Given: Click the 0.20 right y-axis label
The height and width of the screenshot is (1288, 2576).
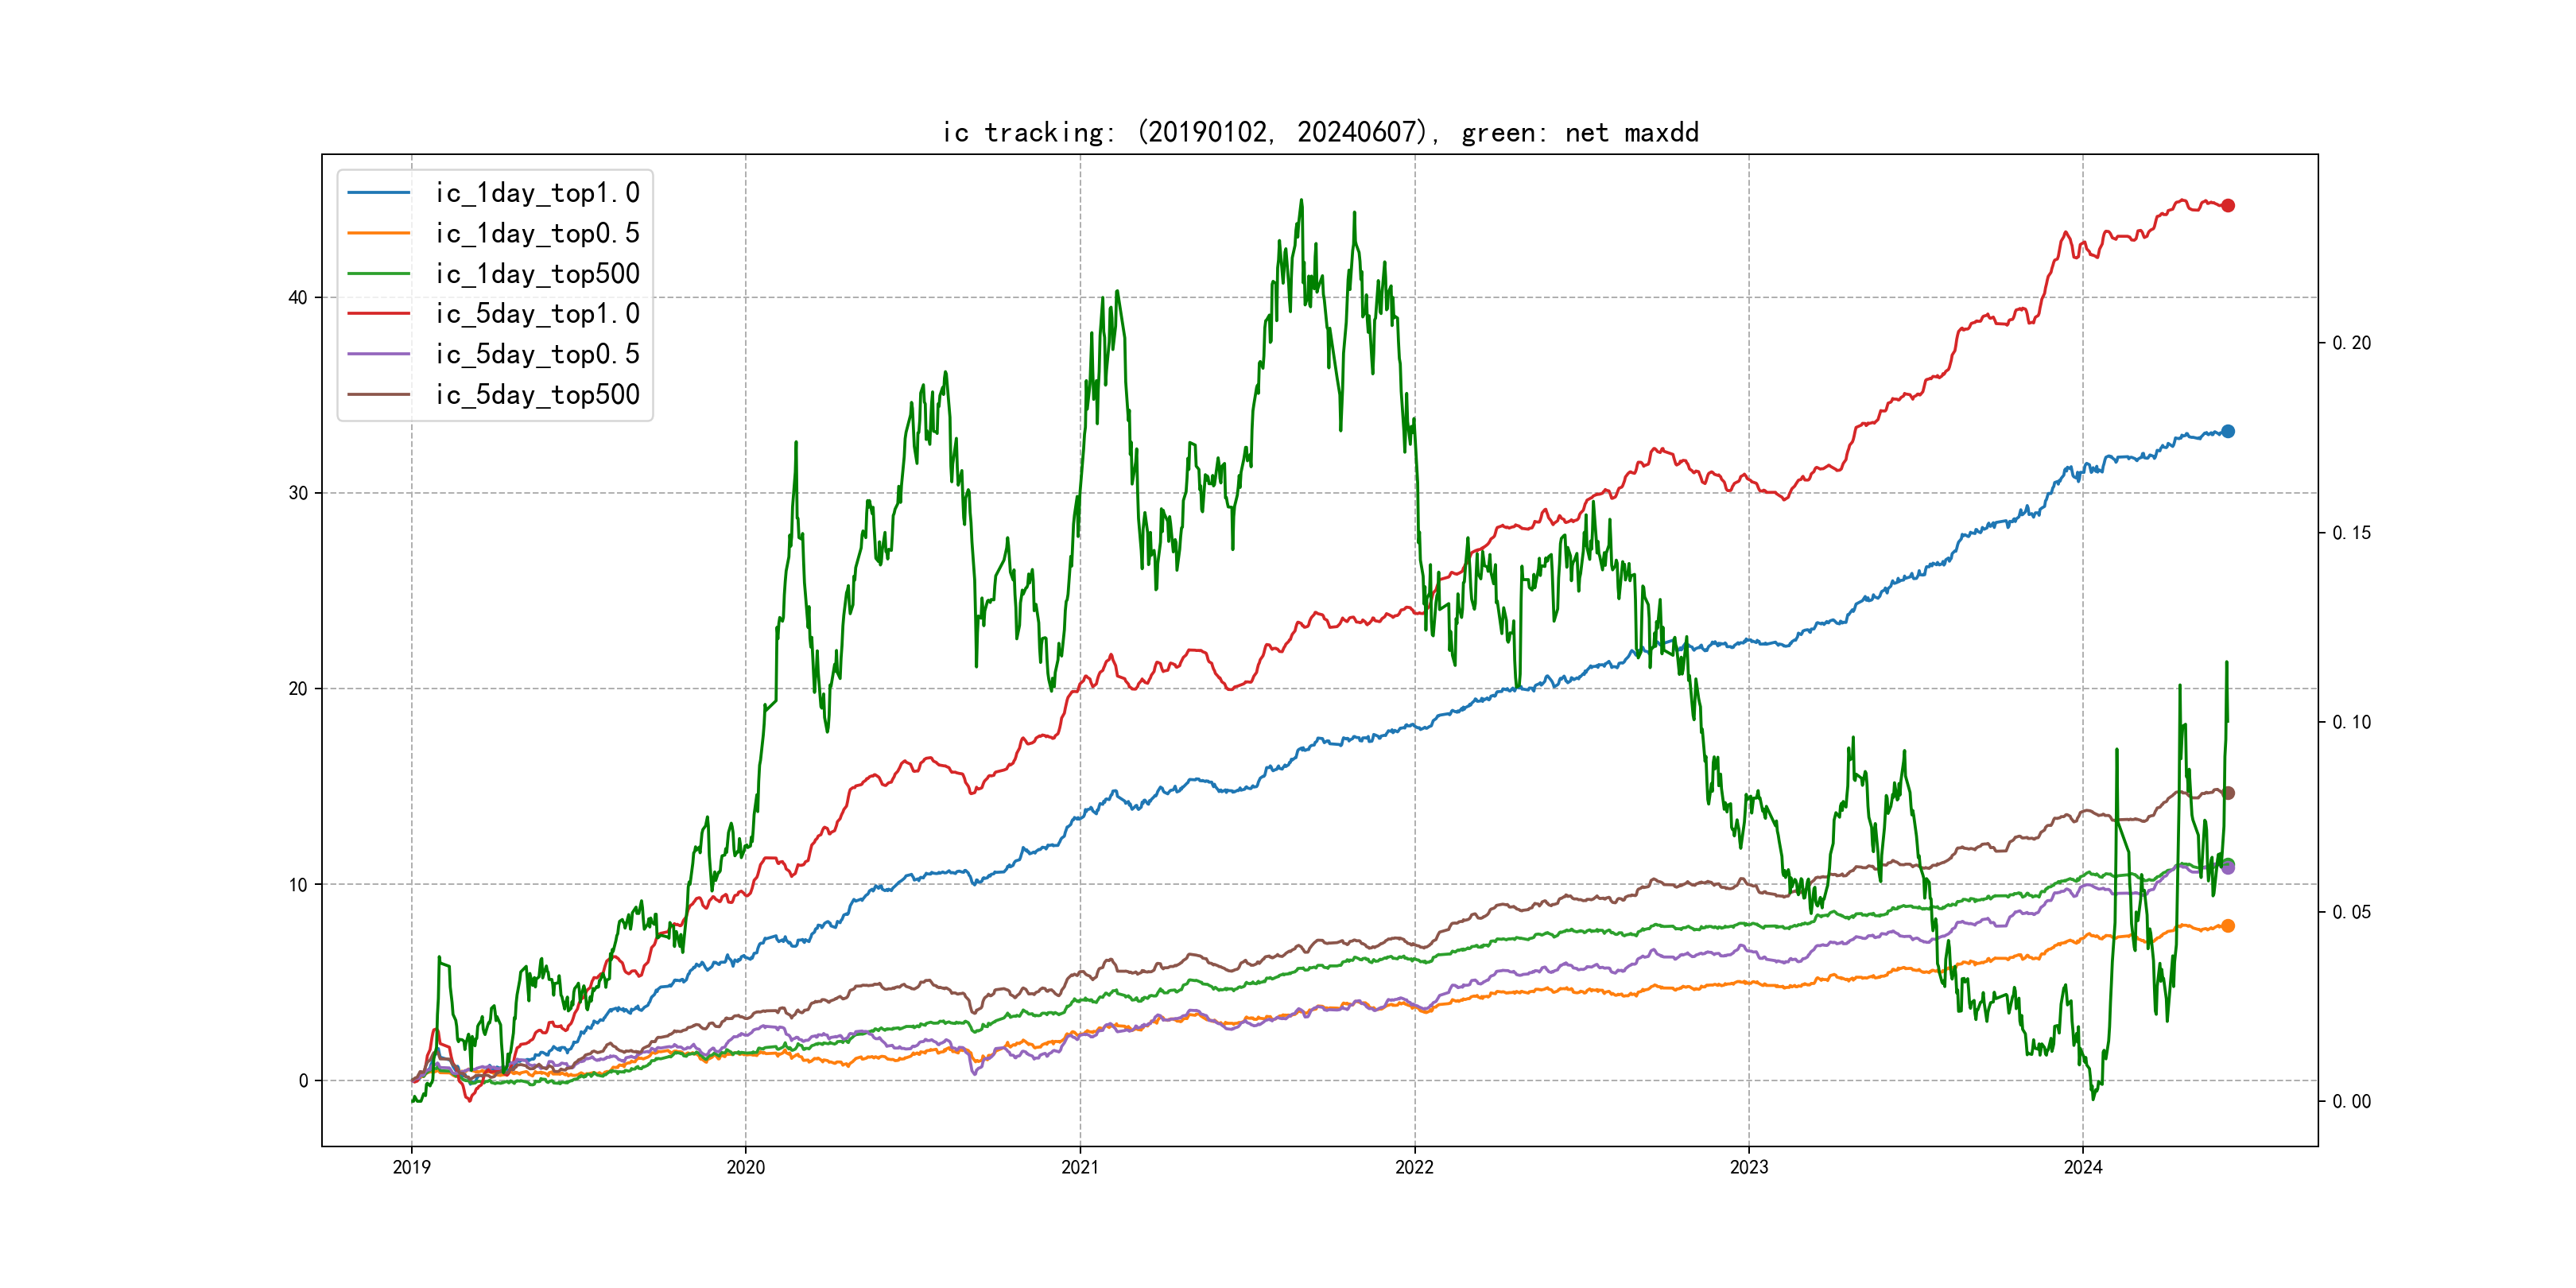Looking at the screenshot, I should [2351, 343].
